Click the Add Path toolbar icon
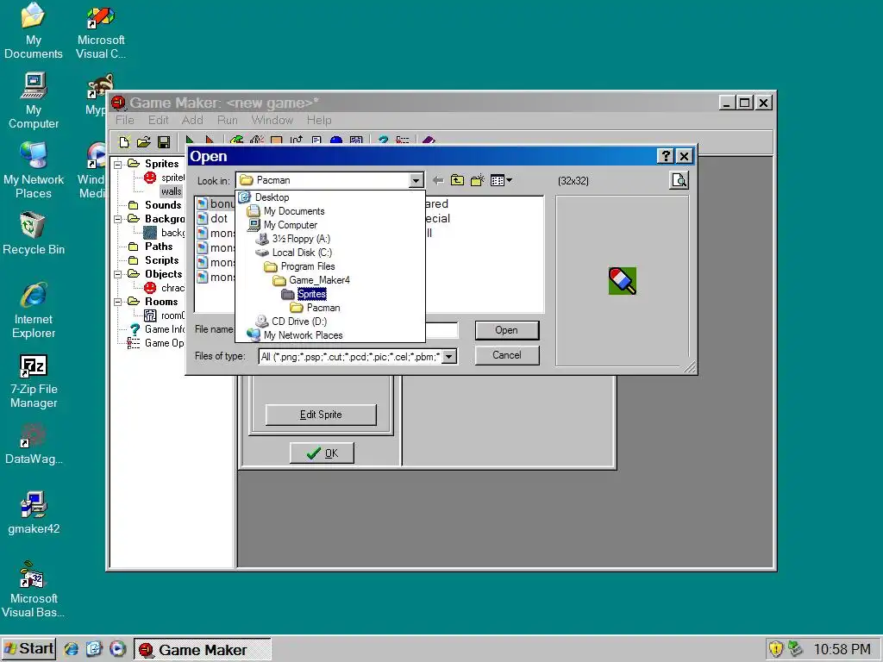 [297, 141]
